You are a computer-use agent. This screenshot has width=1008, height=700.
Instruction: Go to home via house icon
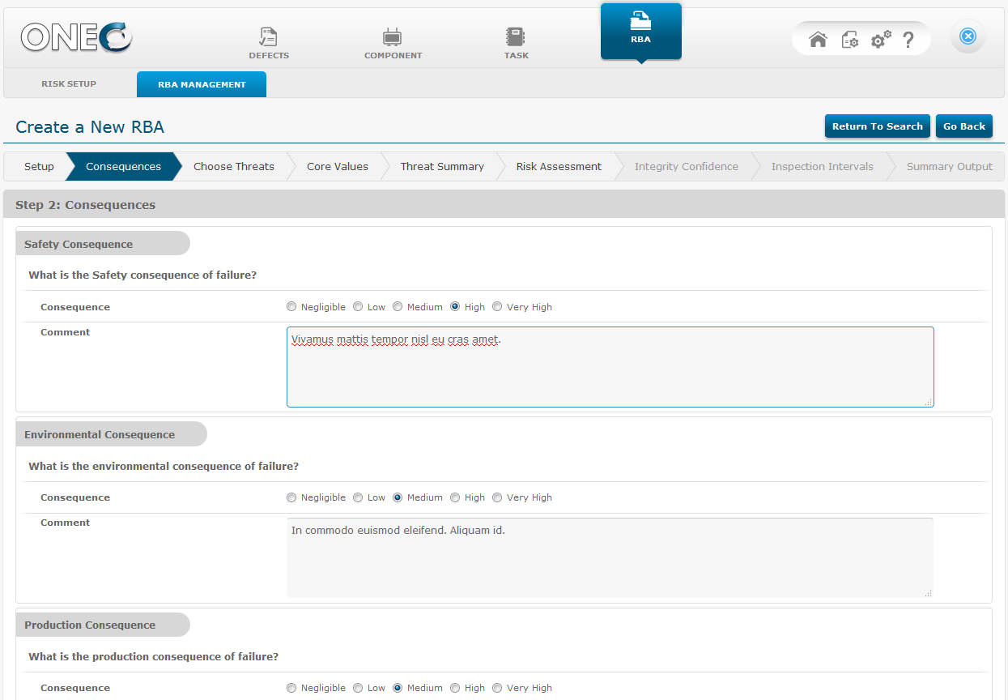pyautogui.click(x=818, y=40)
